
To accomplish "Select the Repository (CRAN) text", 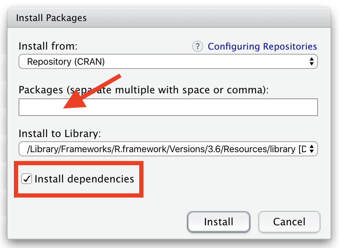I will click(x=66, y=62).
